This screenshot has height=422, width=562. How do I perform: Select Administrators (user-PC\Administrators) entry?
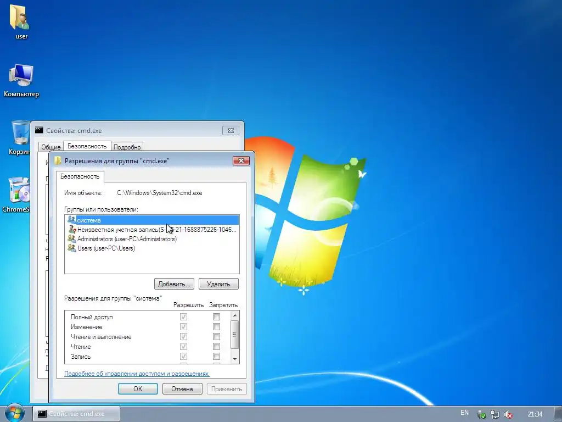122,239
